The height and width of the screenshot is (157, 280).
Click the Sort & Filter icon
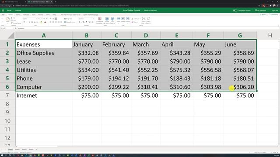pyautogui.click(x=143, y=19)
